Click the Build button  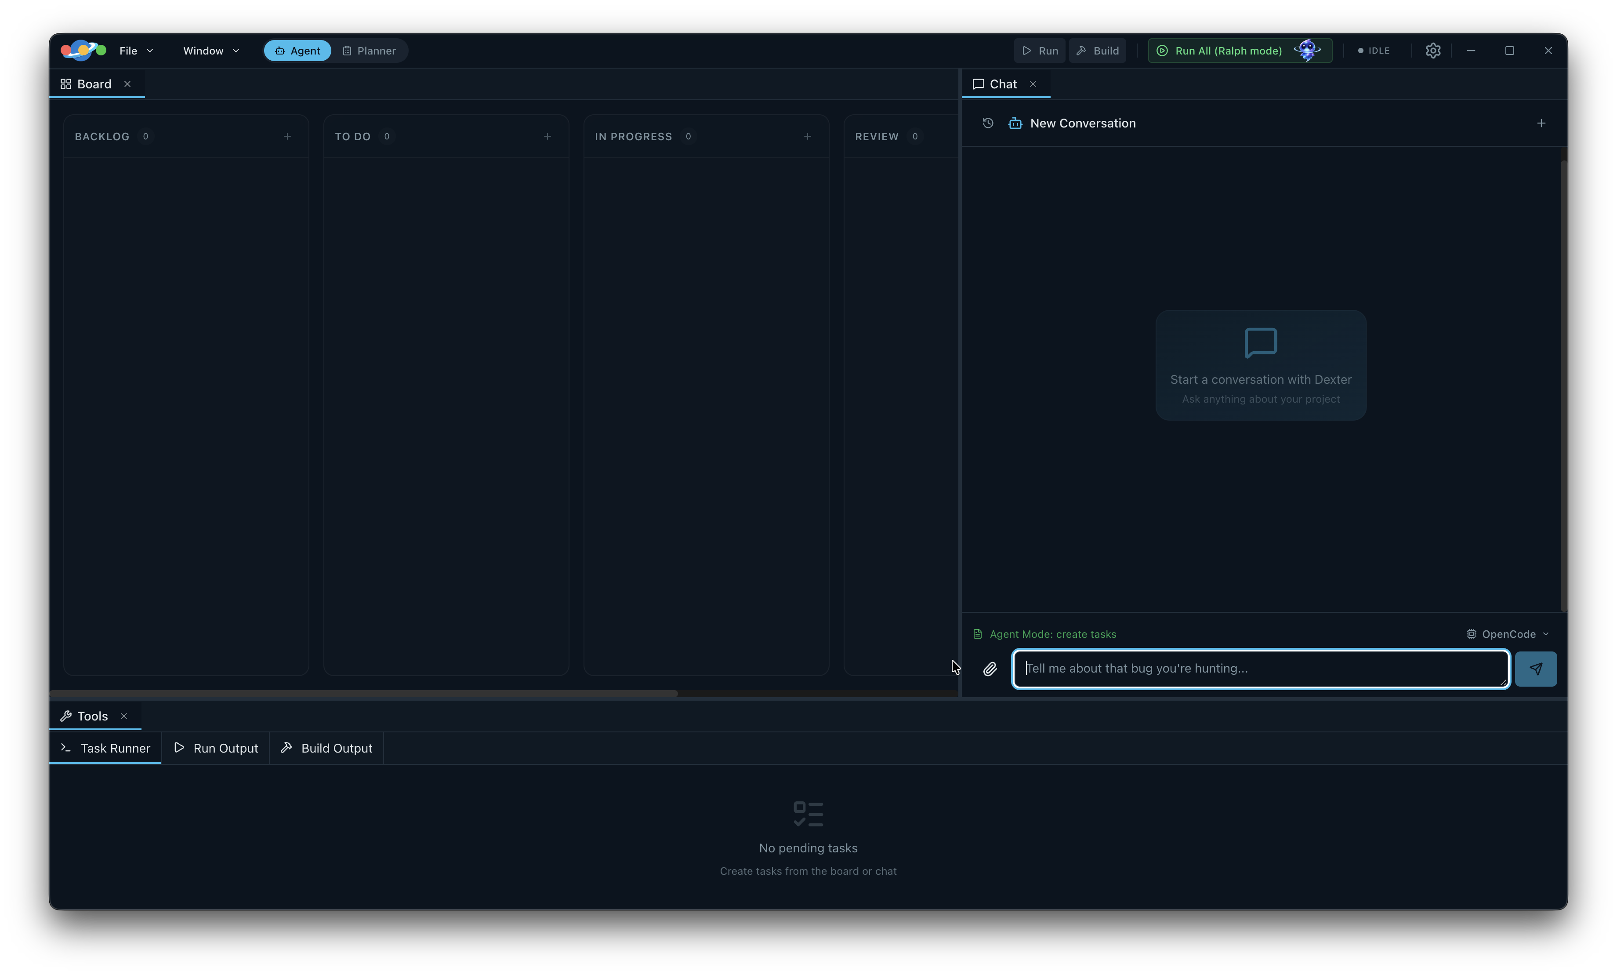pos(1097,50)
